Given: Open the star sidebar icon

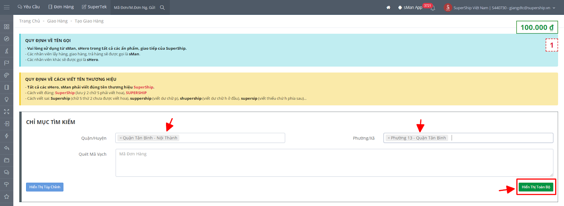Looking at the screenshot, I should click(6, 196).
